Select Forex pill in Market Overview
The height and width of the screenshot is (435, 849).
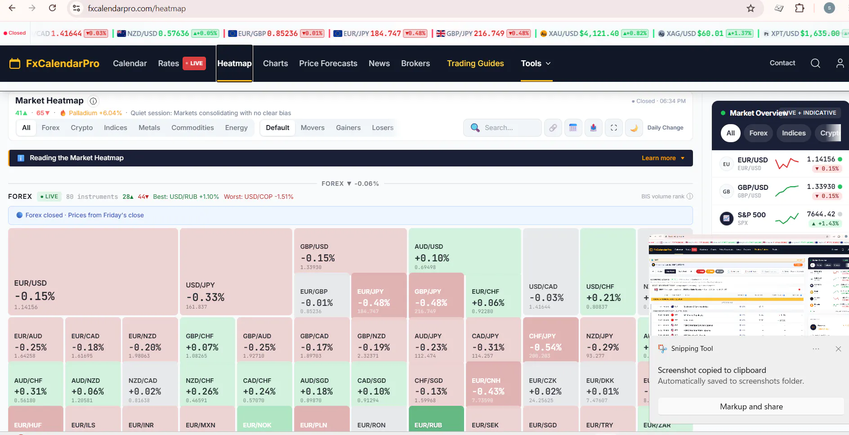point(758,133)
